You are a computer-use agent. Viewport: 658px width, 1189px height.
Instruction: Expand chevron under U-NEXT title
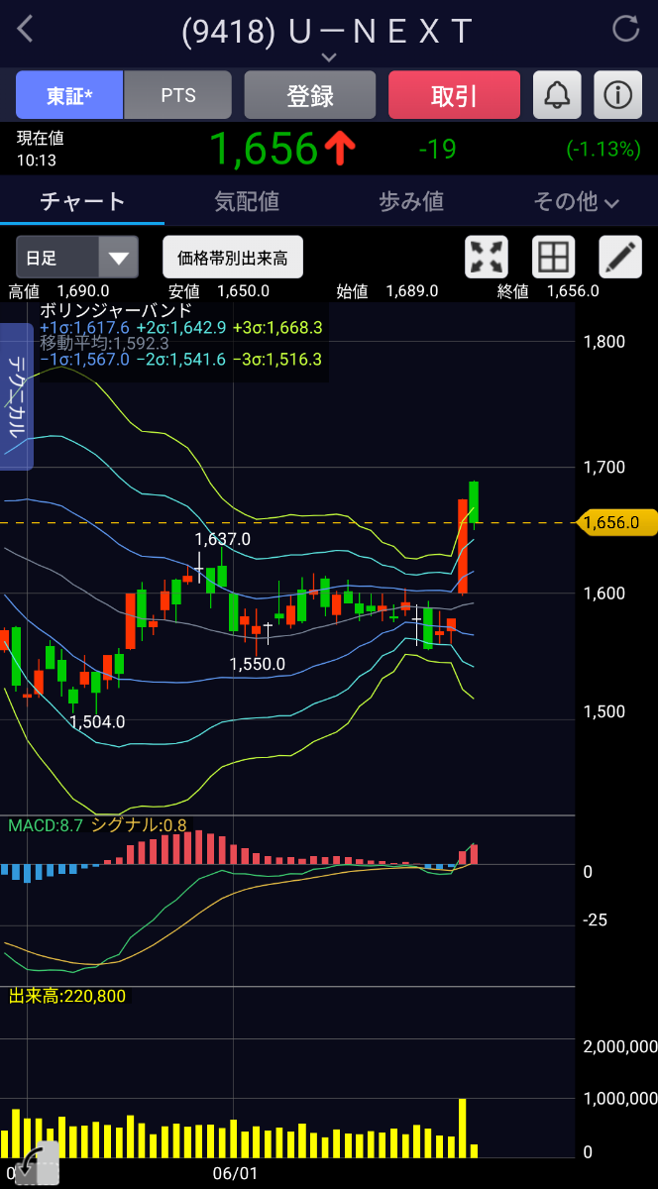(329, 58)
